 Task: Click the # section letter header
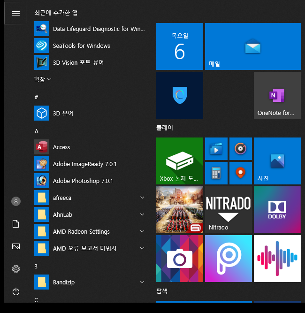coord(36,97)
